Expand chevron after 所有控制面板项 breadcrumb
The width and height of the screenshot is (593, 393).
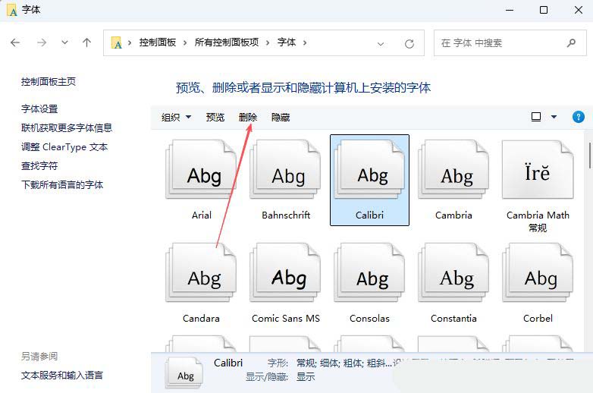pos(268,42)
